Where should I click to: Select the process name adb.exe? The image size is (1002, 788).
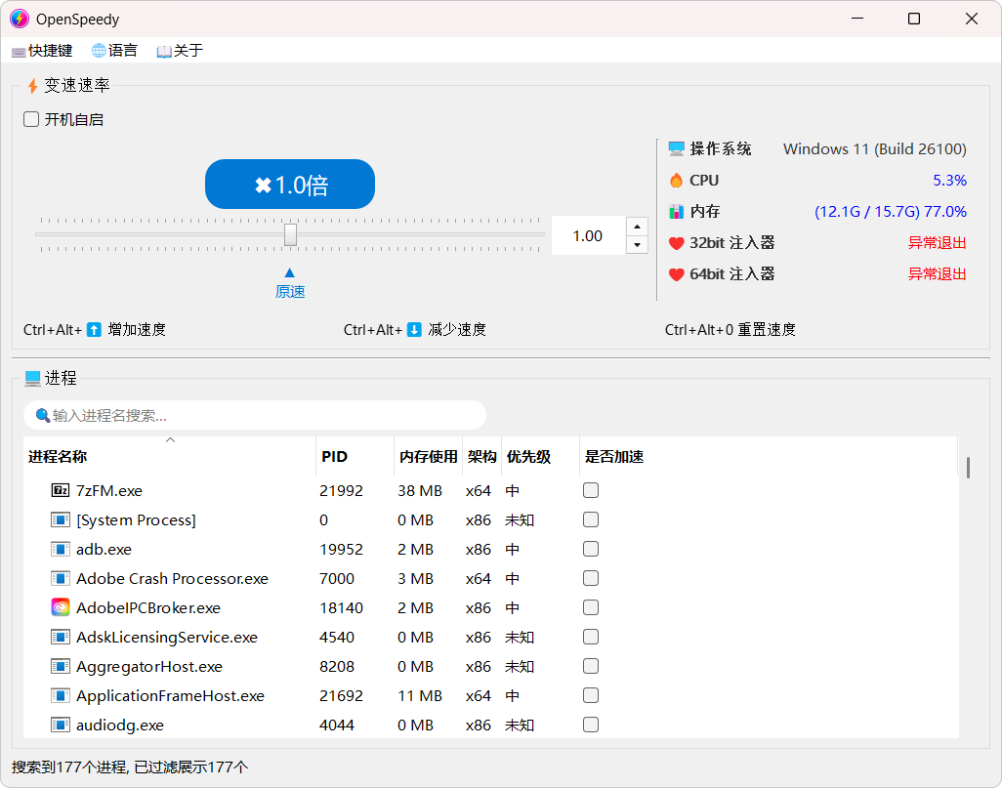click(104, 550)
